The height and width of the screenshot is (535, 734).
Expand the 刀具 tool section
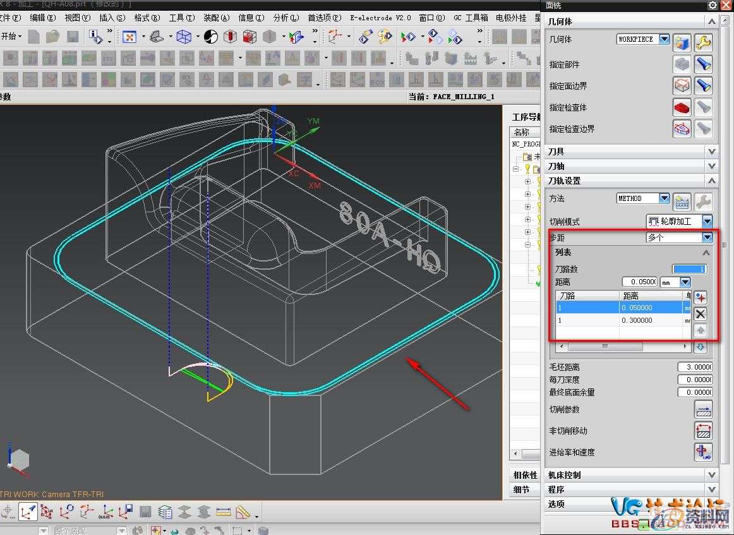(712, 152)
